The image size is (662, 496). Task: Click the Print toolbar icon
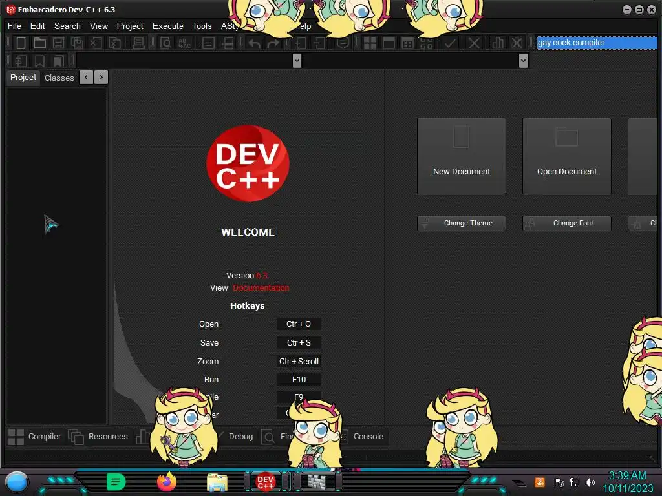138,43
